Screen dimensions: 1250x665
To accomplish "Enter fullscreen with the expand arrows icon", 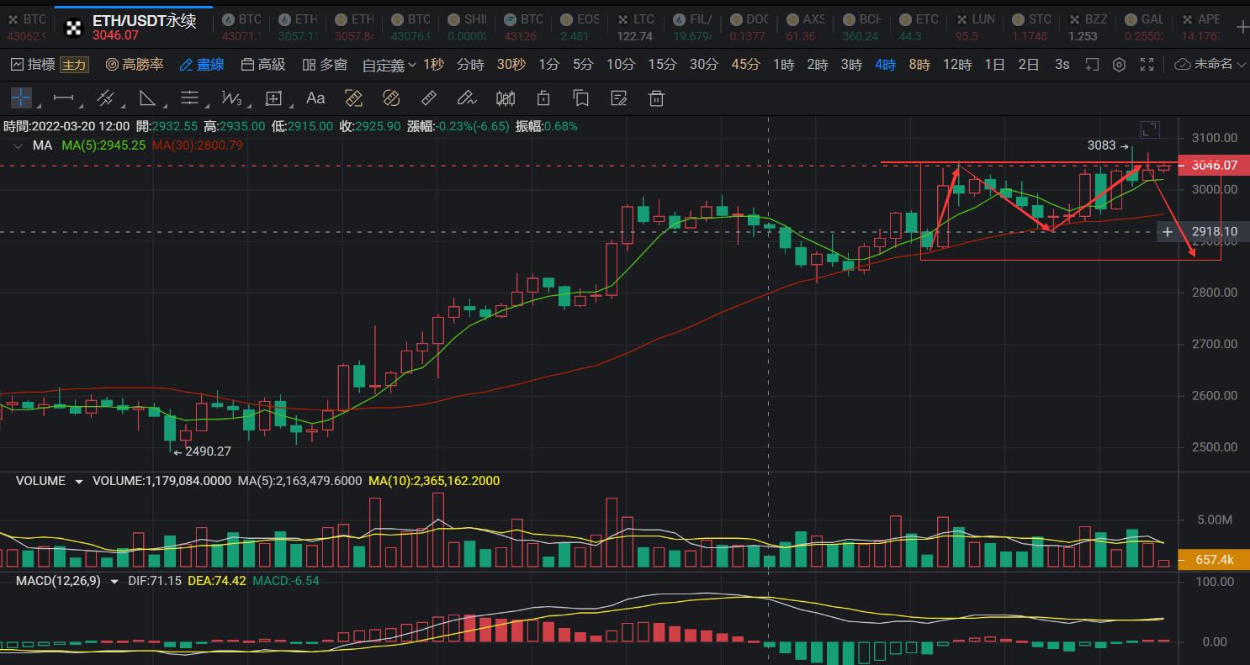I will coord(1147,65).
